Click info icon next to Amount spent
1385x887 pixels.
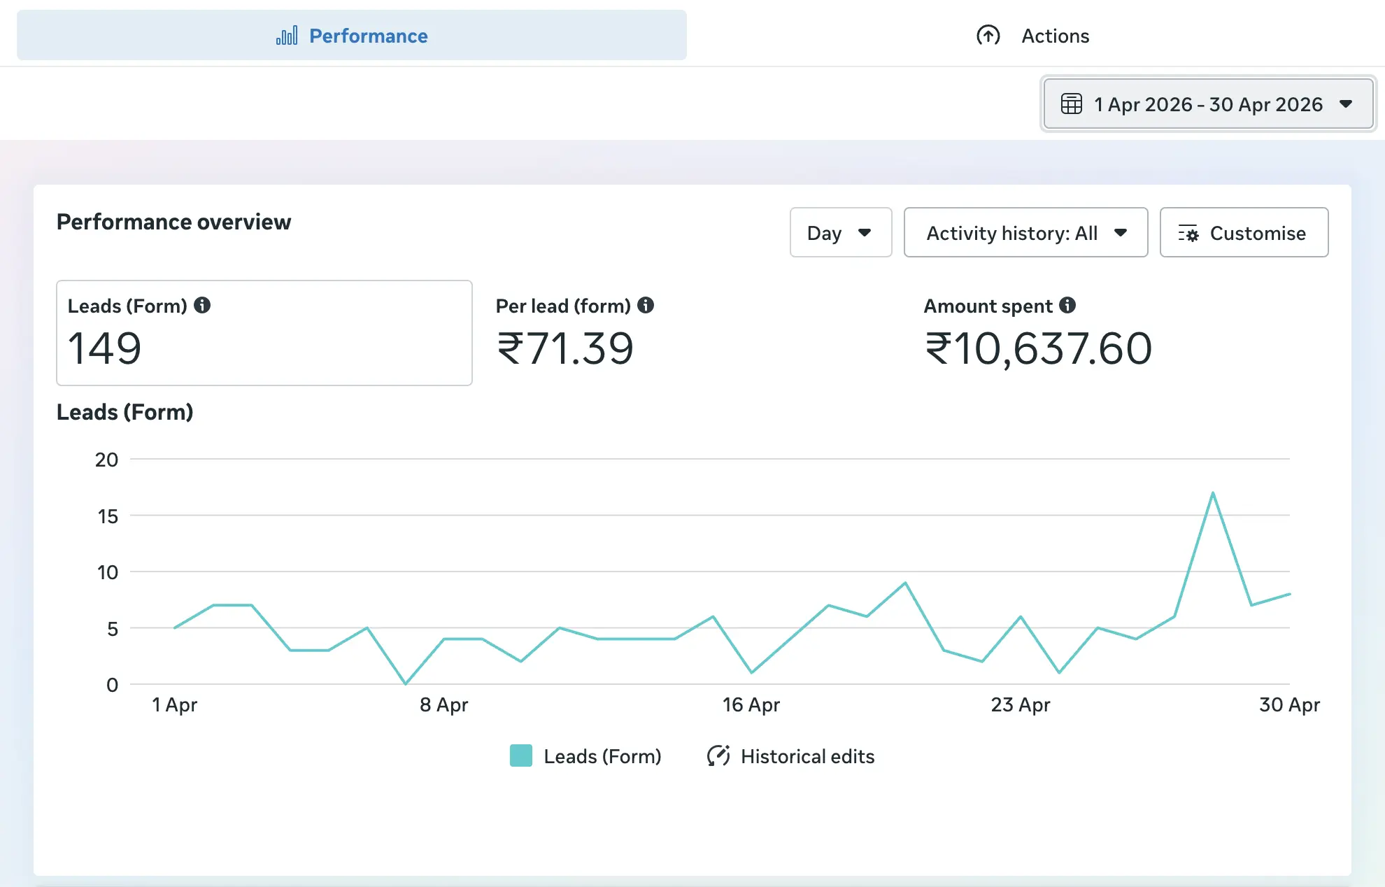1067,305
